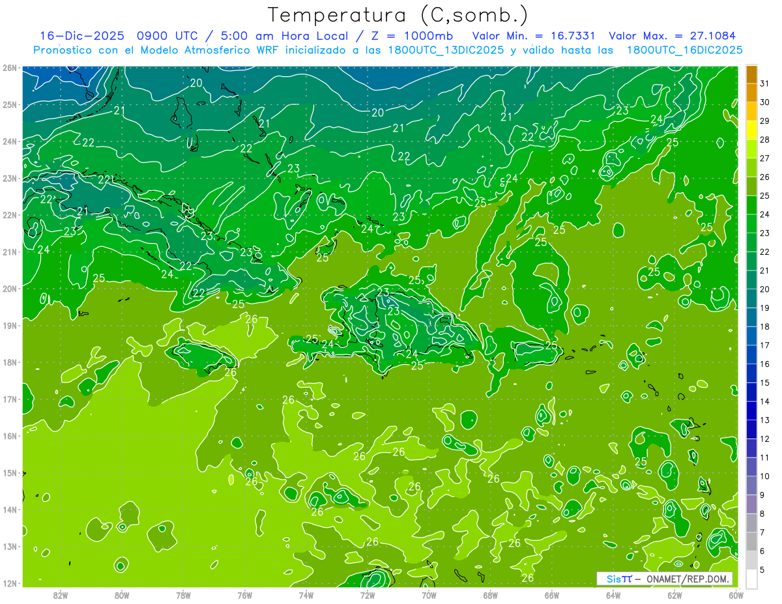Click the 17N latitude axis label
782x604 pixels.
pos(9,399)
